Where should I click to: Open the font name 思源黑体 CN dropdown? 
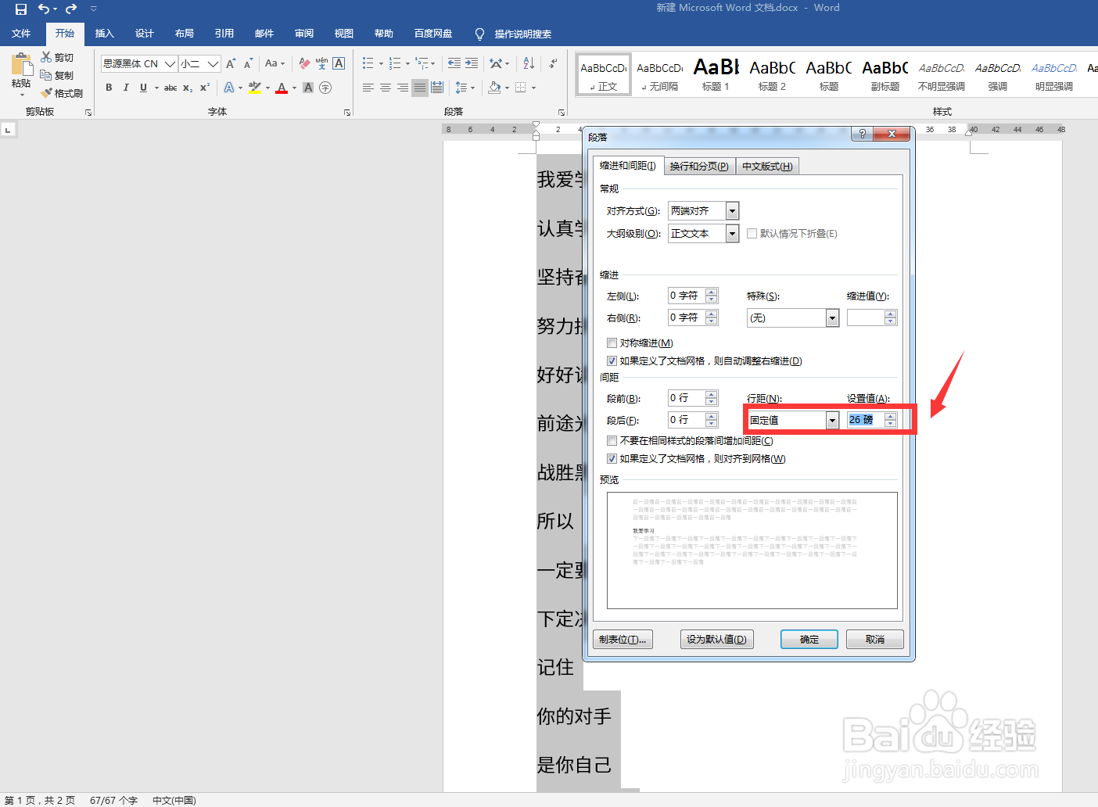[170, 63]
